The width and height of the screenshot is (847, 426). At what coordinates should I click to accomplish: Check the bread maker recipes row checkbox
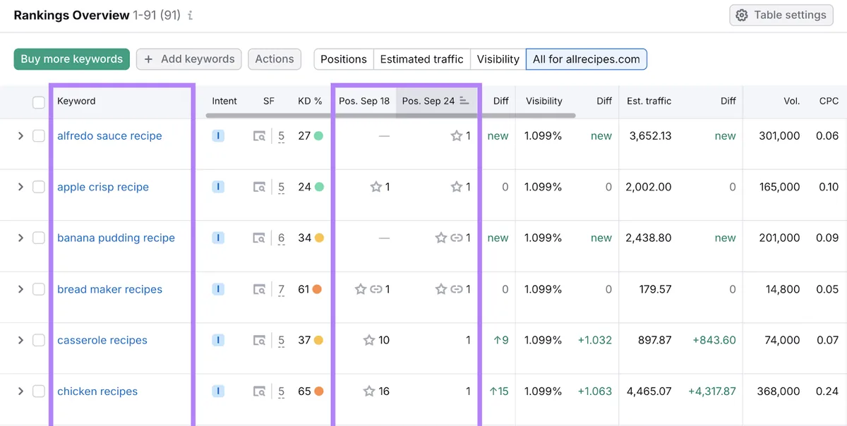(x=39, y=289)
